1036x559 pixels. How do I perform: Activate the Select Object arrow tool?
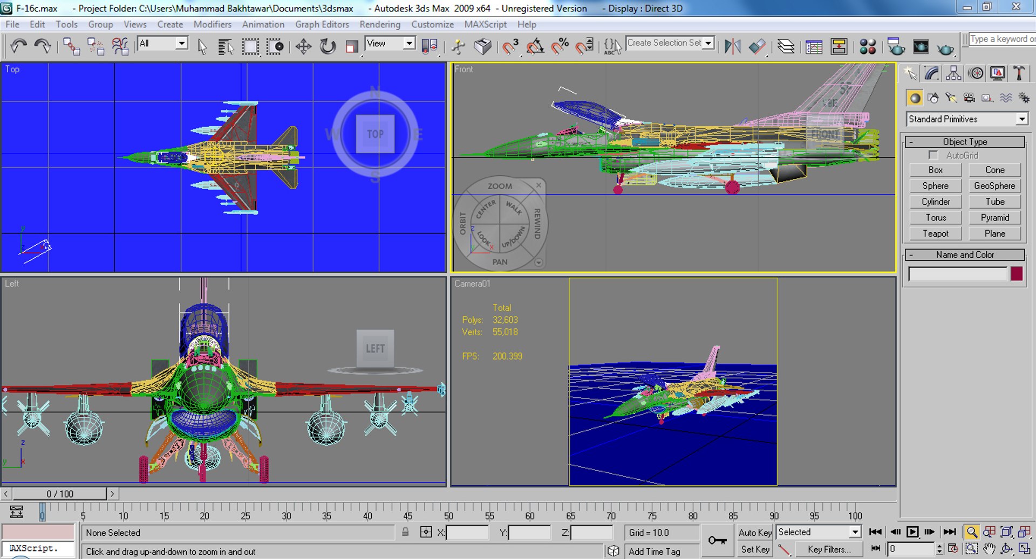(x=202, y=47)
